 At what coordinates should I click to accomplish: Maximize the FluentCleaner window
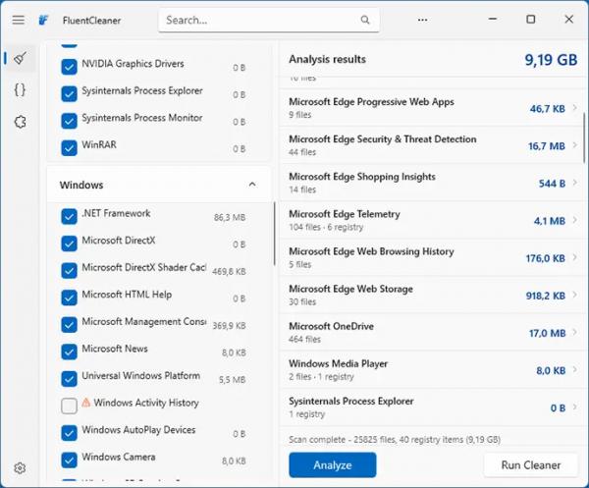pos(530,19)
